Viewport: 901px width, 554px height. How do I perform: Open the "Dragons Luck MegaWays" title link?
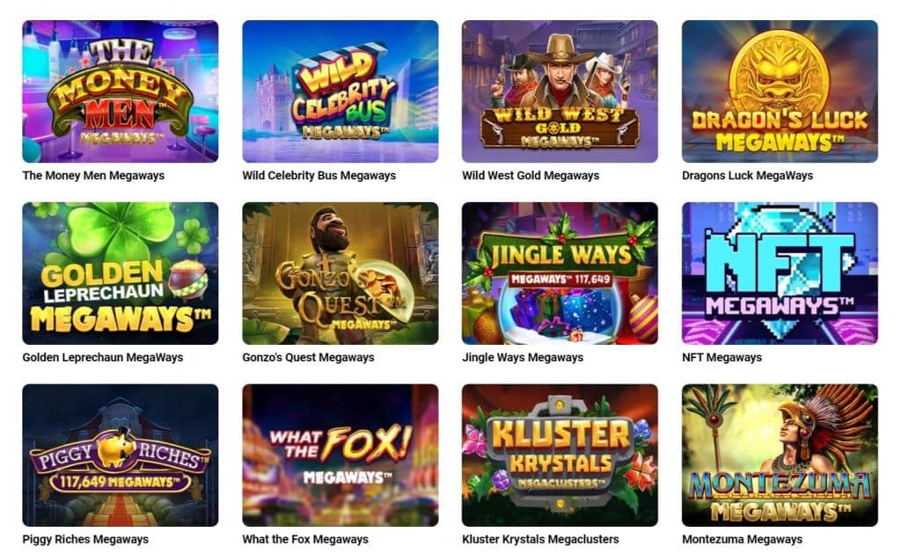coord(748,176)
